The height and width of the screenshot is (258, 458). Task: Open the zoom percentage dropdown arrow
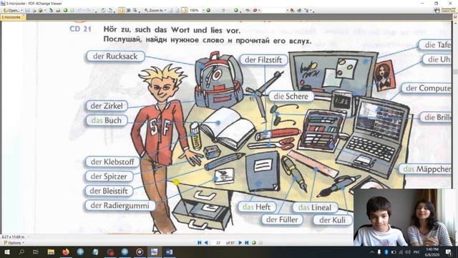point(203,10)
